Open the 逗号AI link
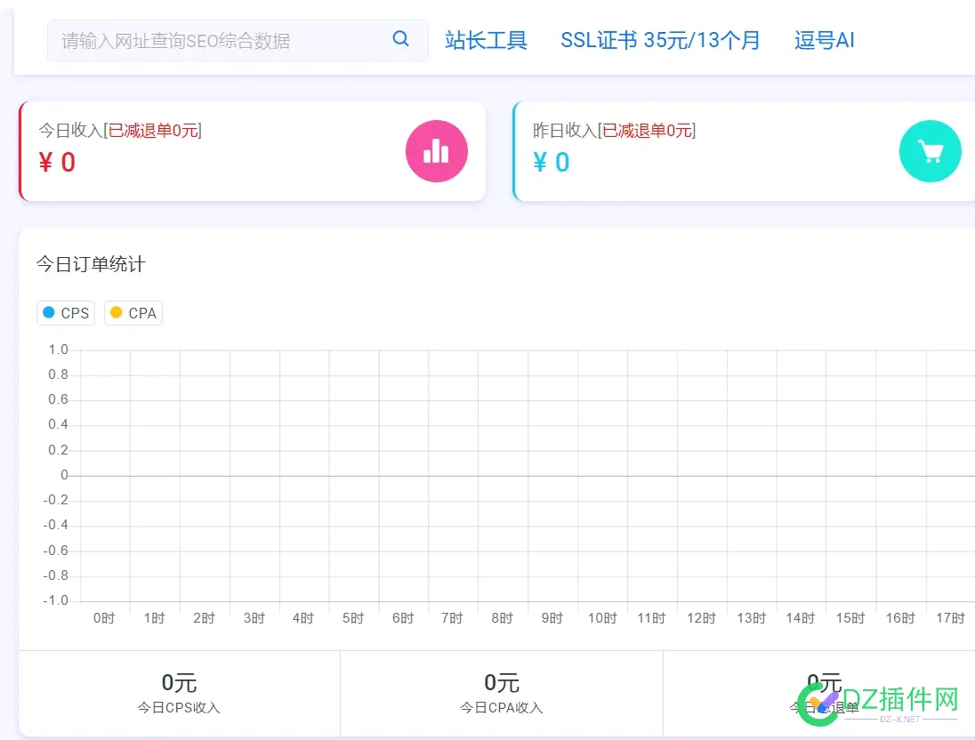The height and width of the screenshot is (740, 975). pos(824,40)
